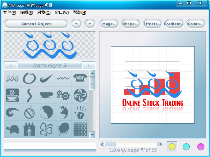Choose the handprint icon
The image size is (210, 157).
tap(80, 112)
